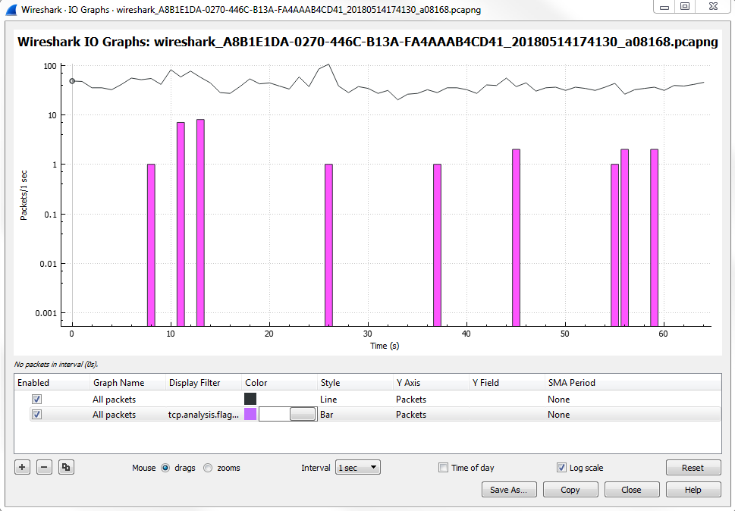Click the magenta bar at 45 seconds
Screen dimensions: 735x511
pyautogui.click(x=516, y=237)
